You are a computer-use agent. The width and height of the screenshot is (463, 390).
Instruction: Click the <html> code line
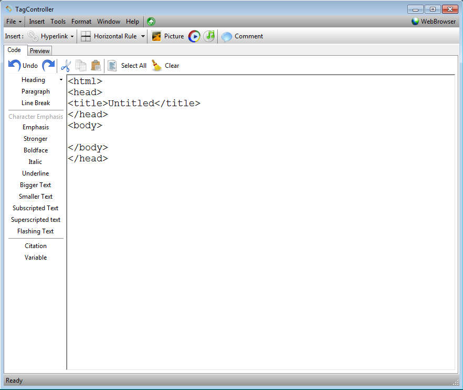85,81
